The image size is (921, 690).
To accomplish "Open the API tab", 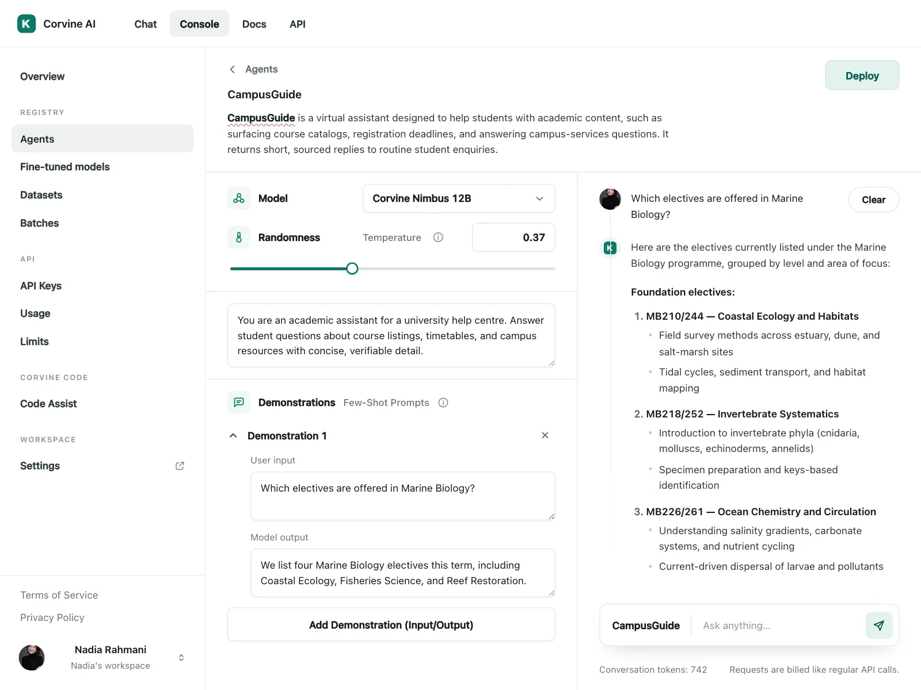I will pyautogui.click(x=298, y=24).
